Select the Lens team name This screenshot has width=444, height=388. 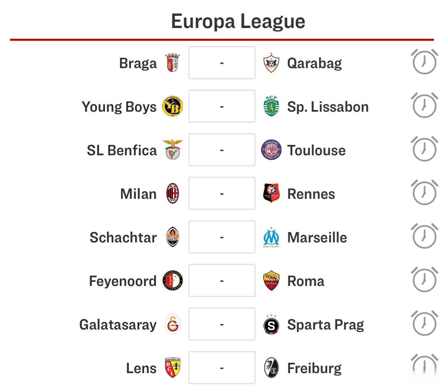click(x=141, y=368)
